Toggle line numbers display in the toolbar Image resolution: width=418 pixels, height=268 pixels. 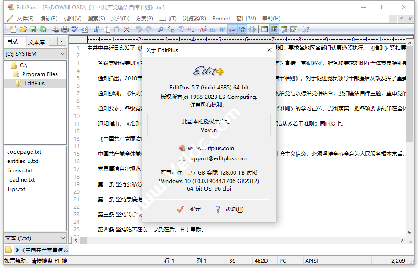click(241, 29)
